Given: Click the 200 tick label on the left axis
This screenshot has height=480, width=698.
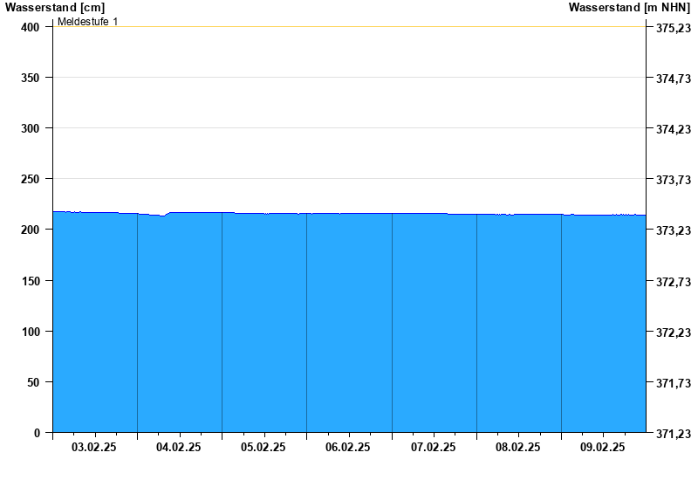Looking at the screenshot, I should click(x=31, y=230).
